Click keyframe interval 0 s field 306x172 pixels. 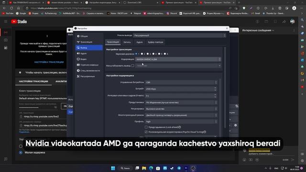[181, 96]
